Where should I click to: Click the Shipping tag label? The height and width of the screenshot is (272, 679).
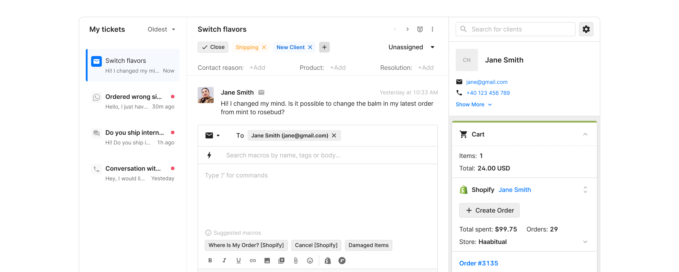click(247, 47)
